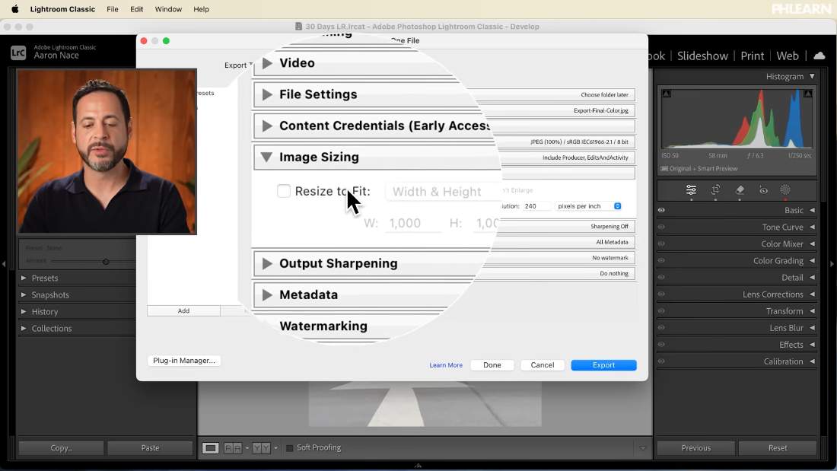This screenshot has width=837, height=471.
Task: Toggle highlight clipping indicator in histogram
Action: [808, 94]
